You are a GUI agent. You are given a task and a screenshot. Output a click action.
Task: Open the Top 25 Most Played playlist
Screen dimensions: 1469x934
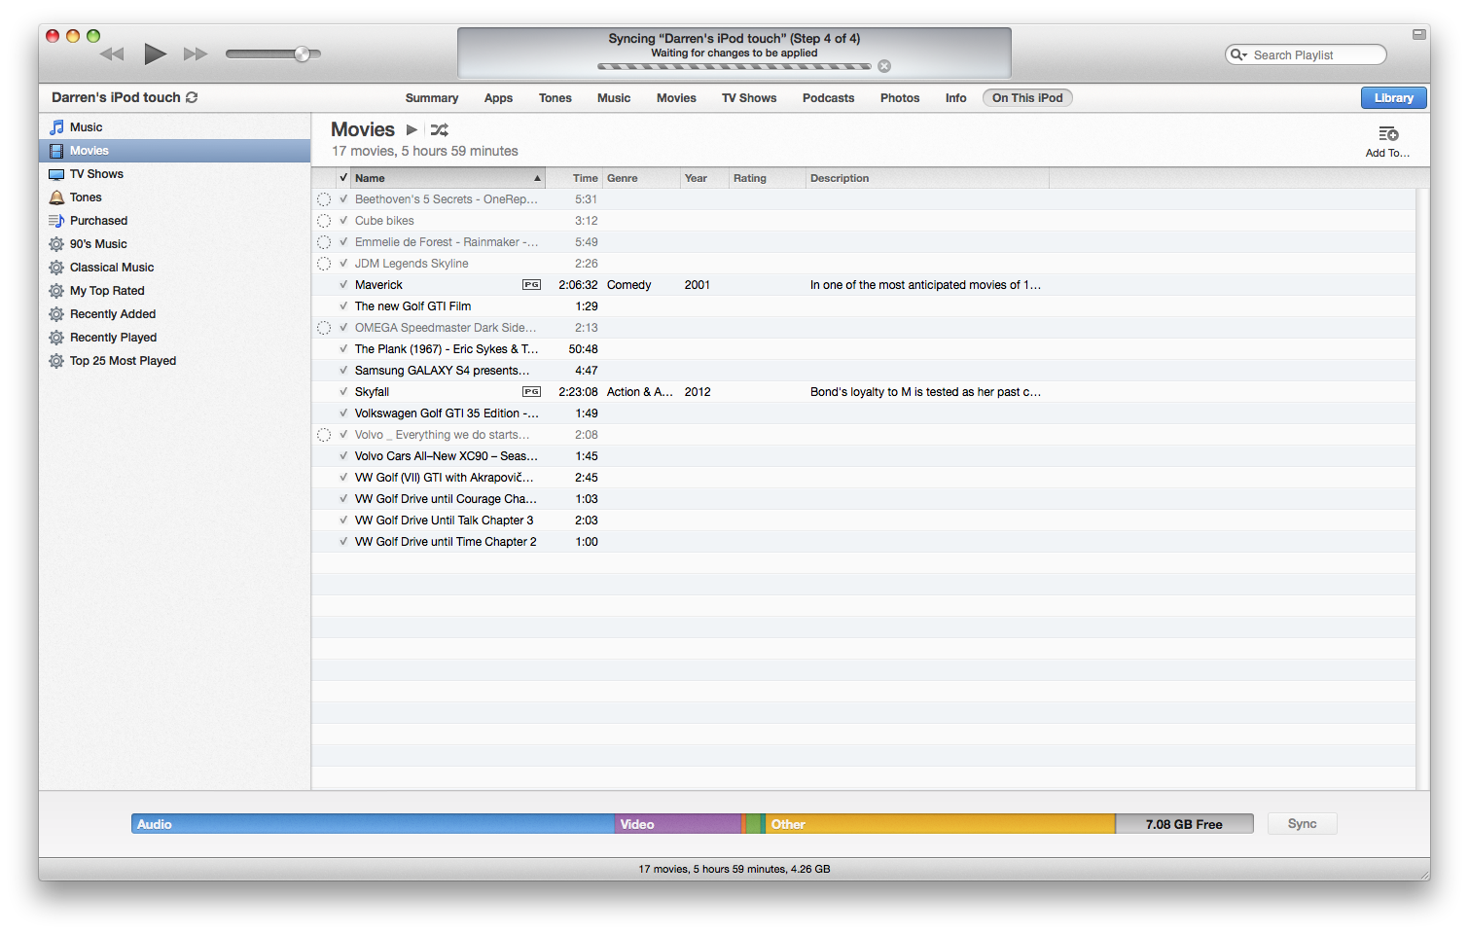tap(175, 361)
